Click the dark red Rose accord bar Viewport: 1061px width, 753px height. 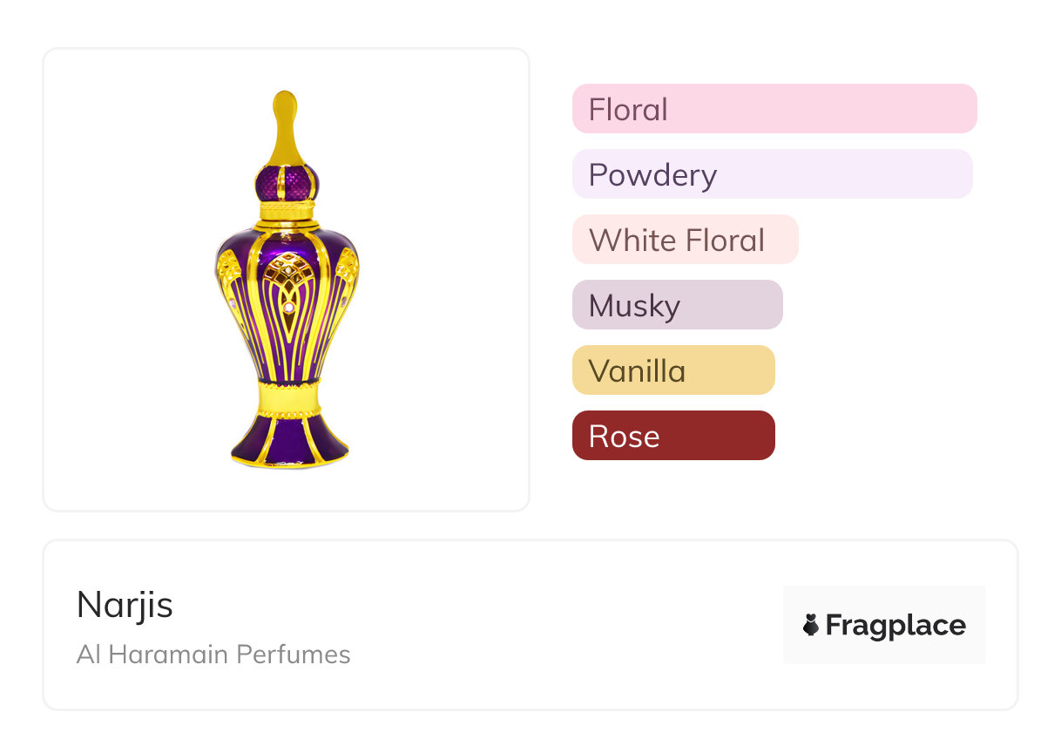pyautogui.click(x=673, y=436)
